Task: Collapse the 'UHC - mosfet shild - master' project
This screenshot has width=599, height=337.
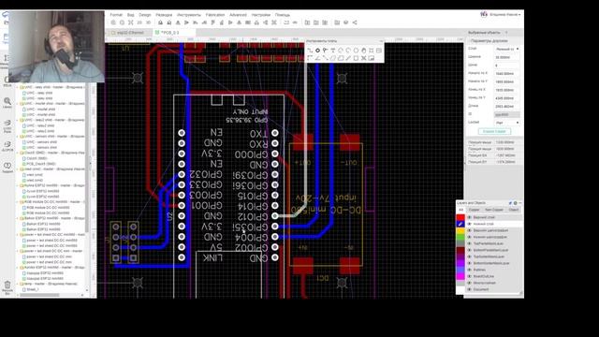Action: pyautogui.click(x=18, y=104)
